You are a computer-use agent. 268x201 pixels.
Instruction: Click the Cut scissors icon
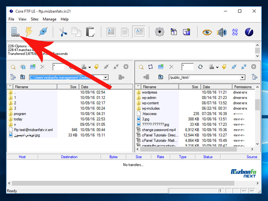[x=63, y=32]
